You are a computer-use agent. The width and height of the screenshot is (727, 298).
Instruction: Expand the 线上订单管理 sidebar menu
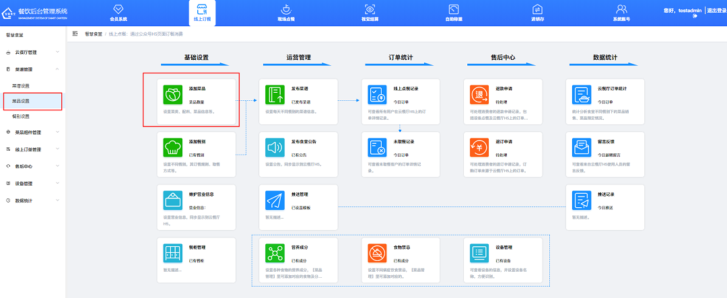32,149
